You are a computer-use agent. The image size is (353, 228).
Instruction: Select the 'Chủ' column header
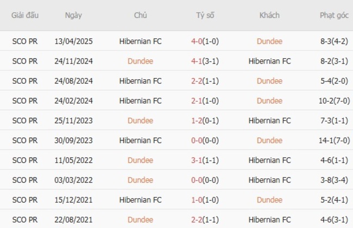(x=140, y=15)
